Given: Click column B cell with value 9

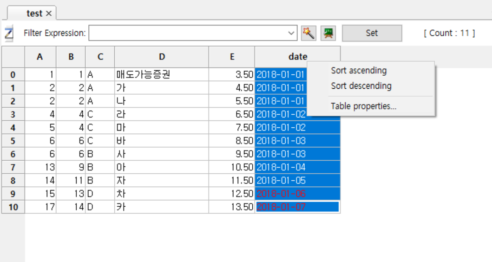Looking at the screenshot, I should 71,167.
